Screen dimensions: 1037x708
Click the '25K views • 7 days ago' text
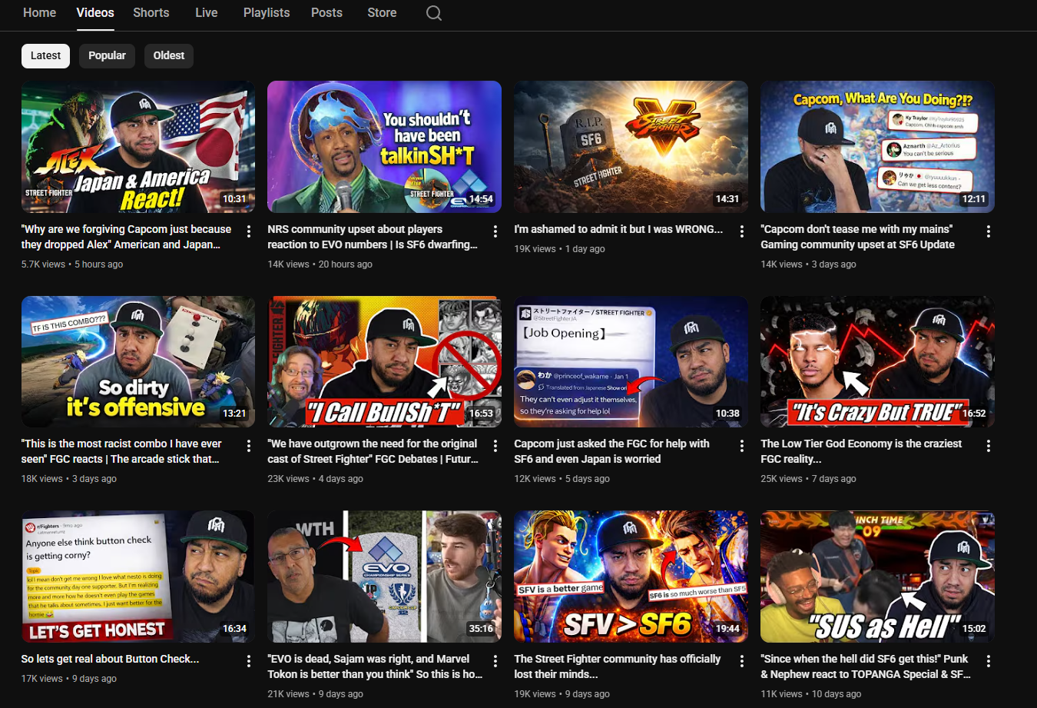[808, 479]
